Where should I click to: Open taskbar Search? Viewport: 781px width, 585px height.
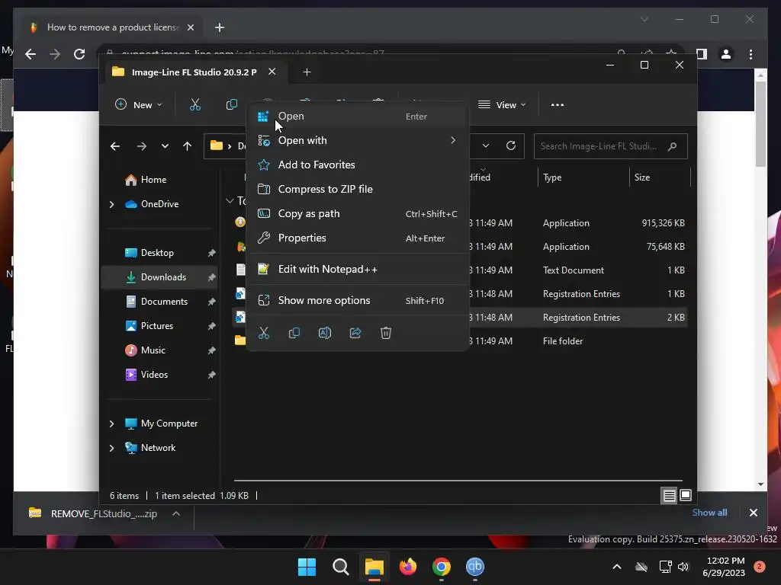[x=341, y=567]
